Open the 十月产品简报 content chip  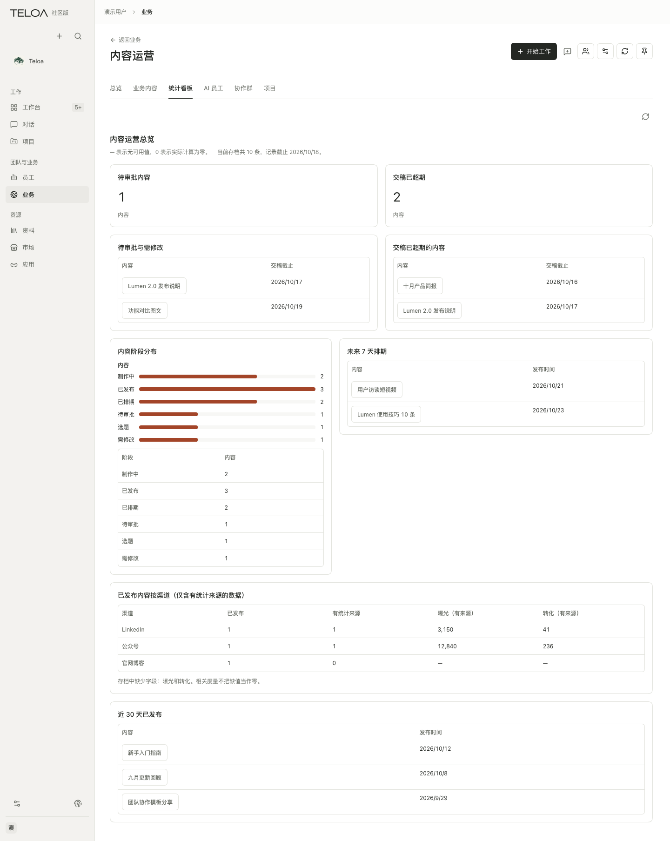tap(420, 286)
